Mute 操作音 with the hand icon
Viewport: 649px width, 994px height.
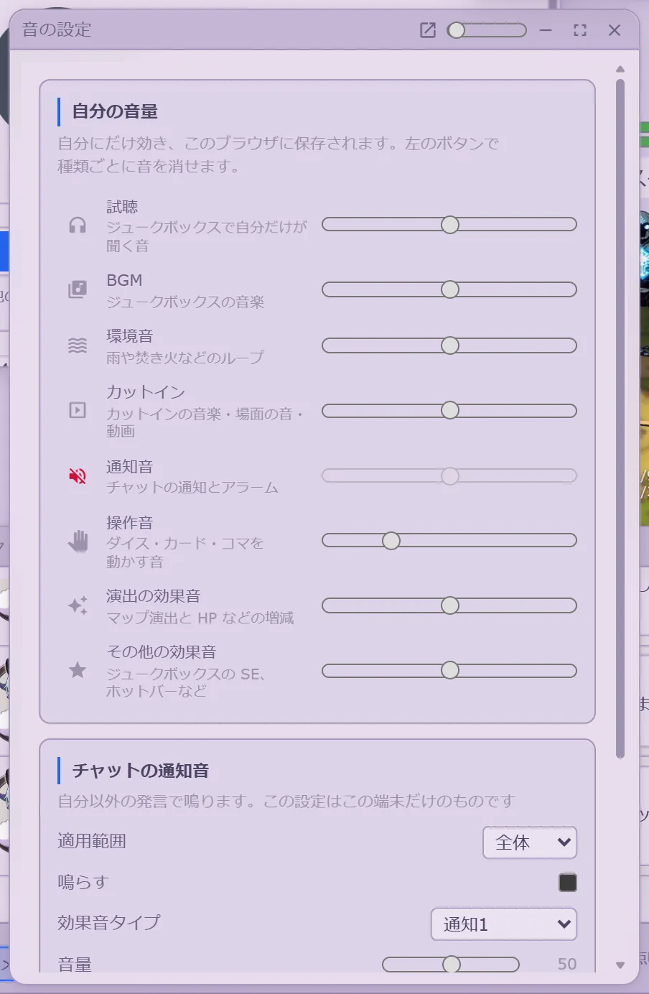[x=78, y=541]
